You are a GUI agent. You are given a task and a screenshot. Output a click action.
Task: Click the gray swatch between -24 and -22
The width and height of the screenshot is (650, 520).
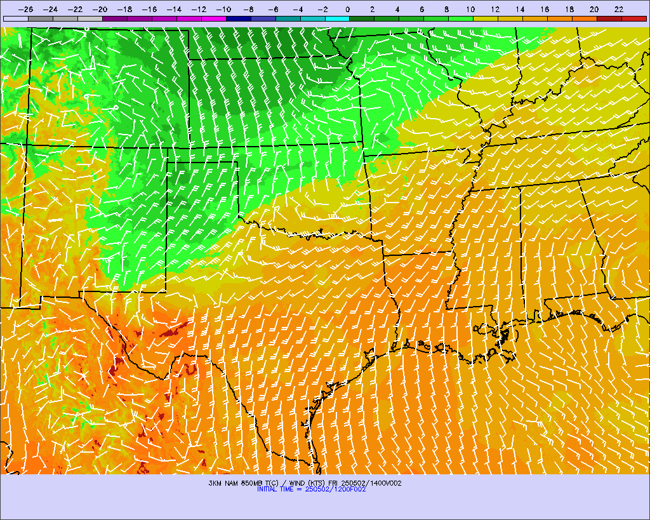point(65,18)
